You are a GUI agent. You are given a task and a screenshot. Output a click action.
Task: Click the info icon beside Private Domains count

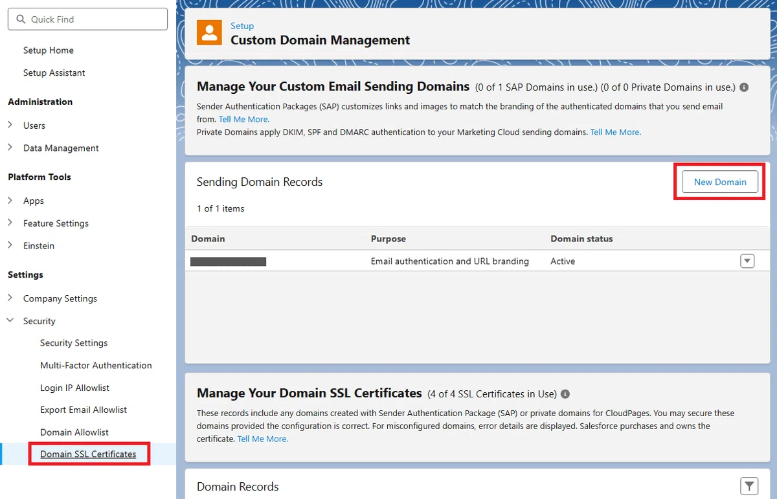(x=744, y=87)
